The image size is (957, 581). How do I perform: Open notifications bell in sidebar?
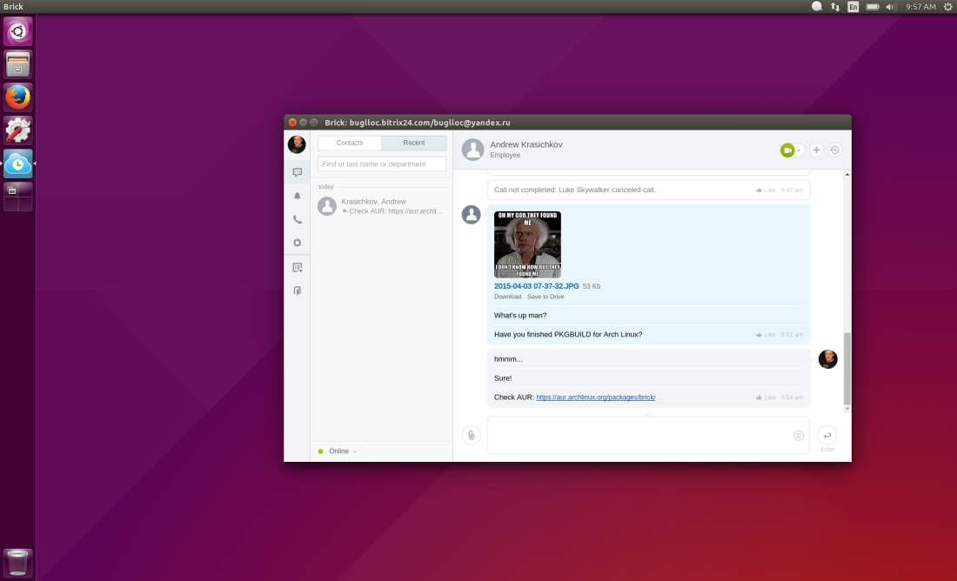[298, 197]
